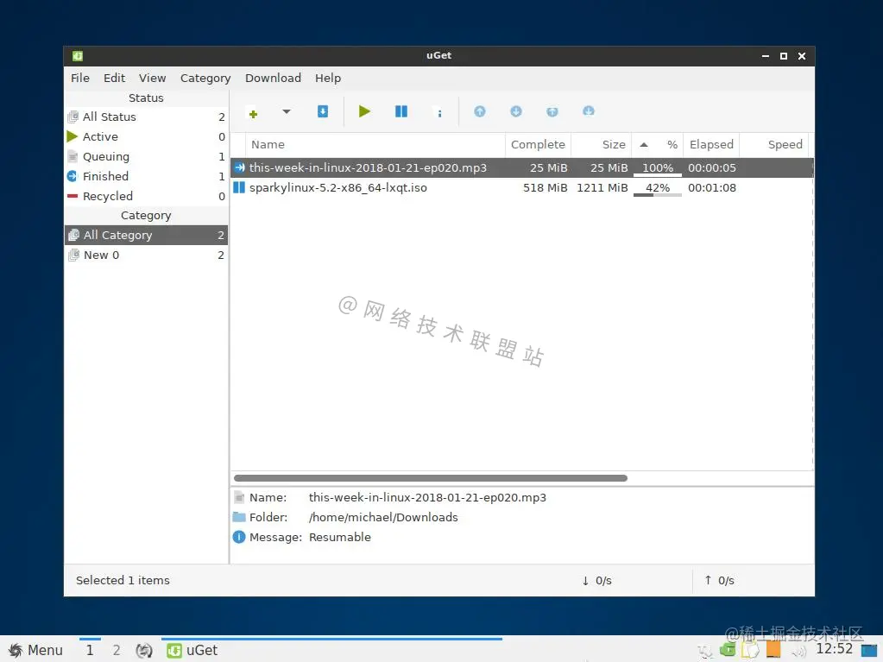The width and height of the screenshot is (883, 662).
Task: Click the upload speed 0/s indicator
Action: 719,580
